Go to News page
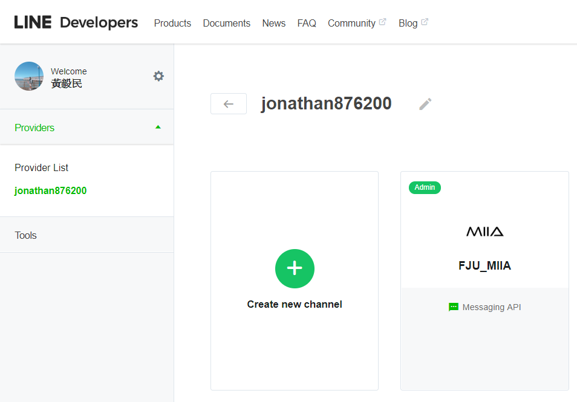 click(x=274, y=23)
